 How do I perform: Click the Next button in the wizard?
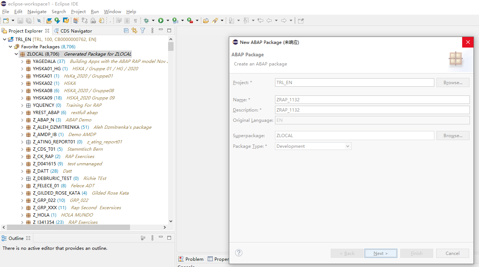(380, 253)
